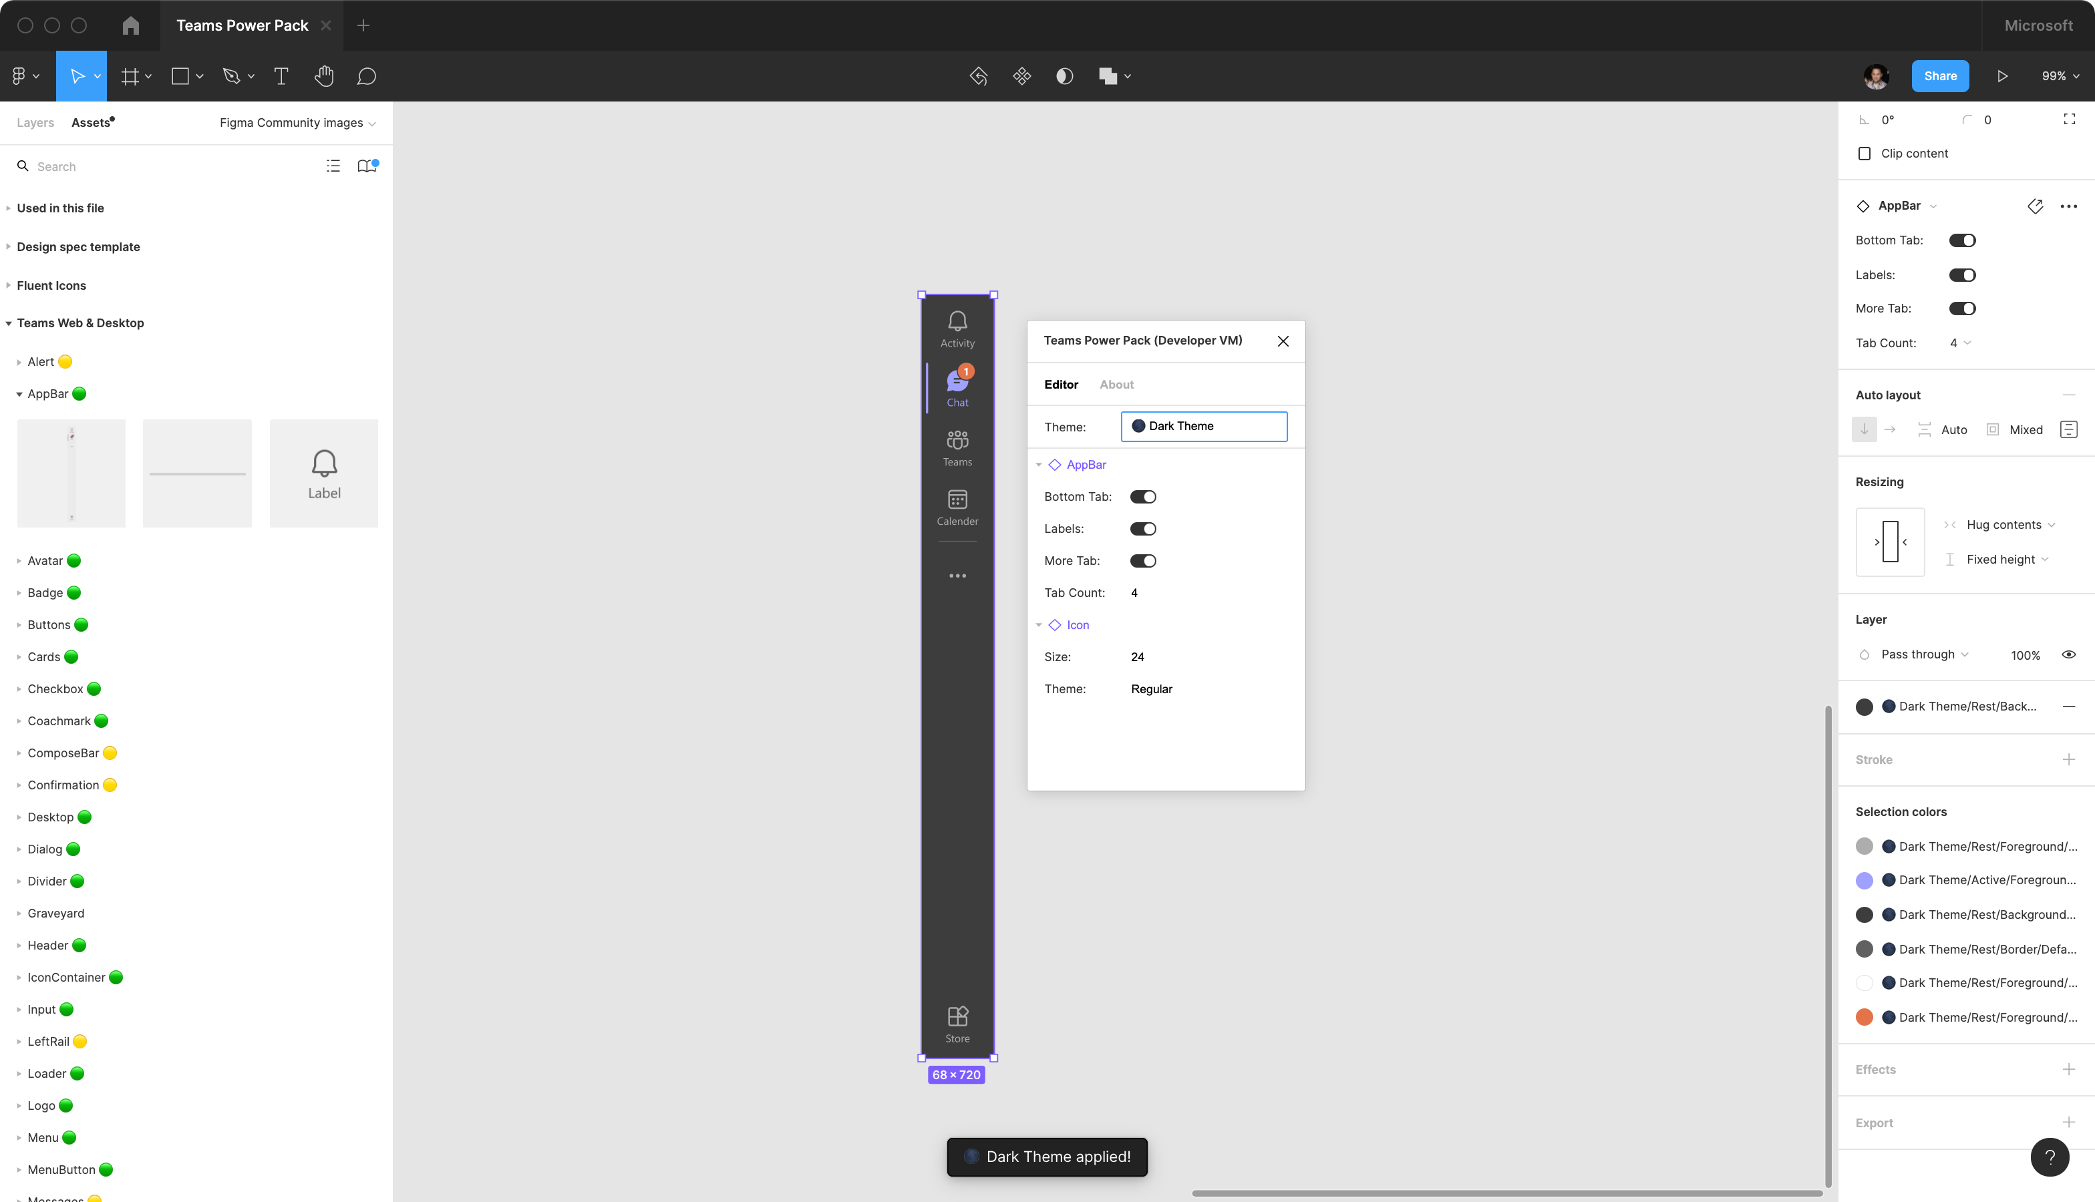Open the zoom level 99% dropdown
The image size is (2095, 1202).
(x=2060, y=76)
